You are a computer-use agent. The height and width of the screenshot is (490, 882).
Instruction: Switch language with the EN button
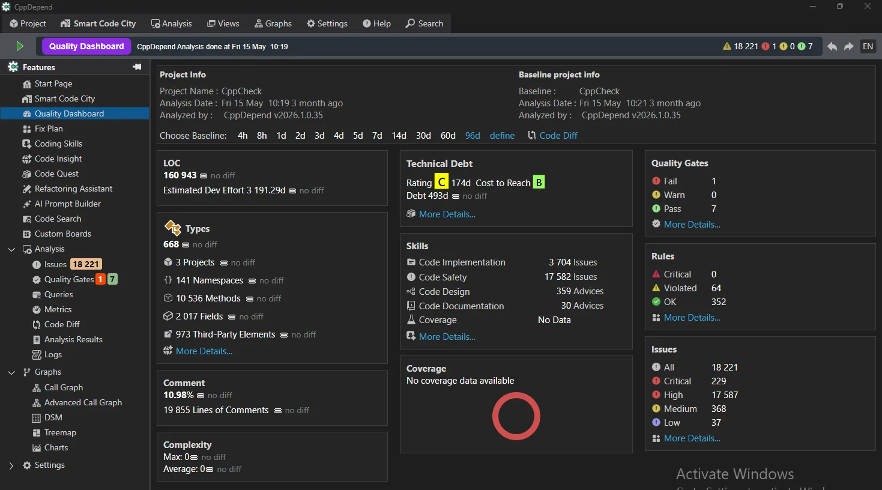click(x=868, y=46)
